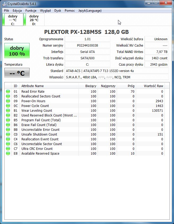Click green status icon for Reallocation Event Count
This screenshot has height=224, width=174.
point(8,139)
